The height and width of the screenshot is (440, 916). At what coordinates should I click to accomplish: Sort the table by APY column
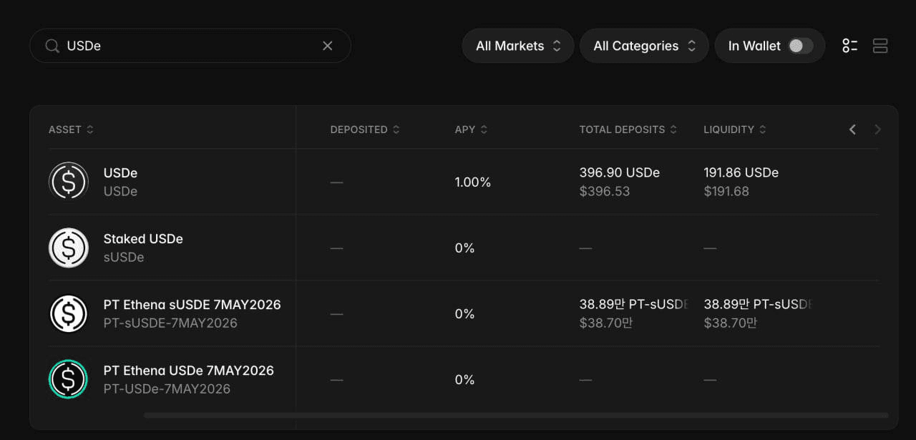tap(471, 129)
